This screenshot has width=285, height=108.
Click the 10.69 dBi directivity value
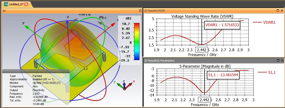coord(38,104)
